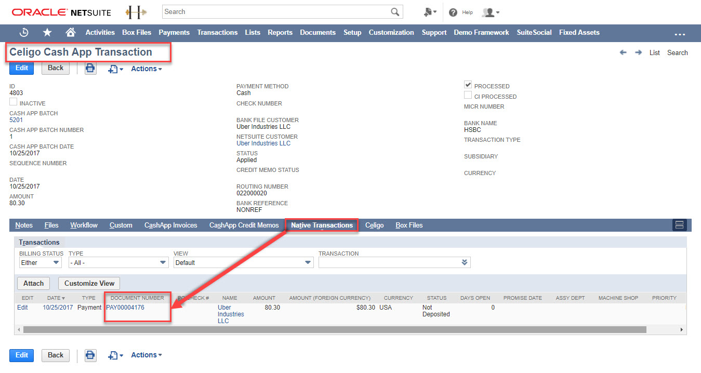The height and width of the screenshot is (373, 701).
Task: Open the Help question mark icon
Action: coord(453,12)
